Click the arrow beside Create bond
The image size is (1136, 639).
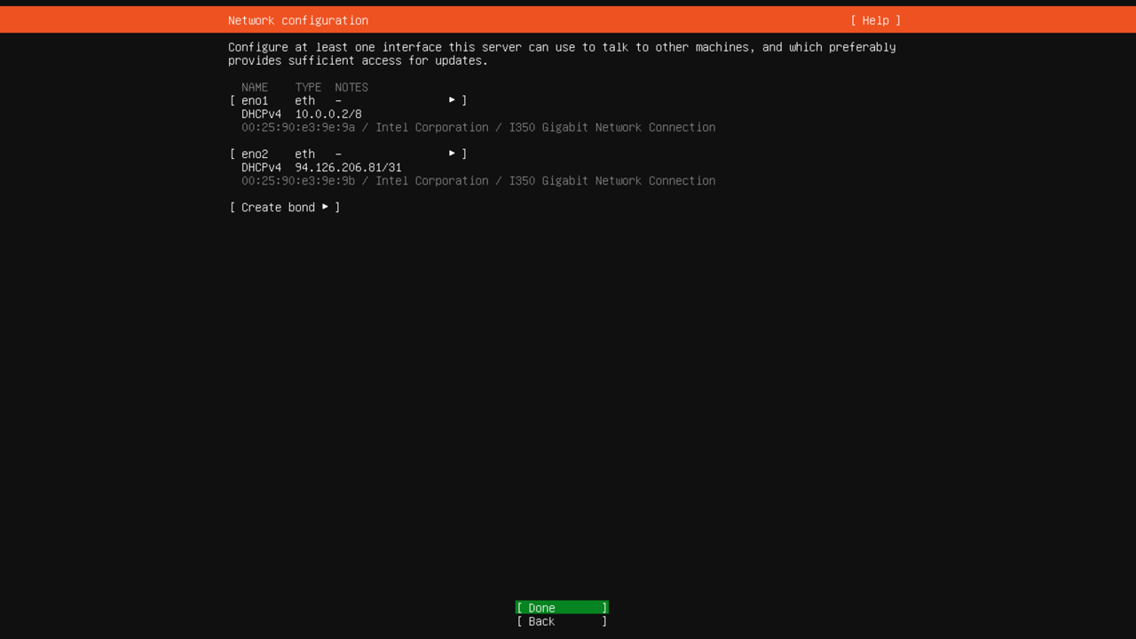click(325, 207)
